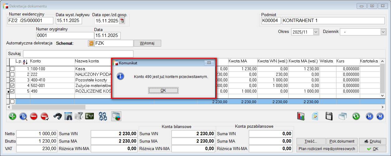This screenshot has width=391, height=156.
Task: Click the bar chart icon
Action: pyautogui.click(x=301, y=116)
